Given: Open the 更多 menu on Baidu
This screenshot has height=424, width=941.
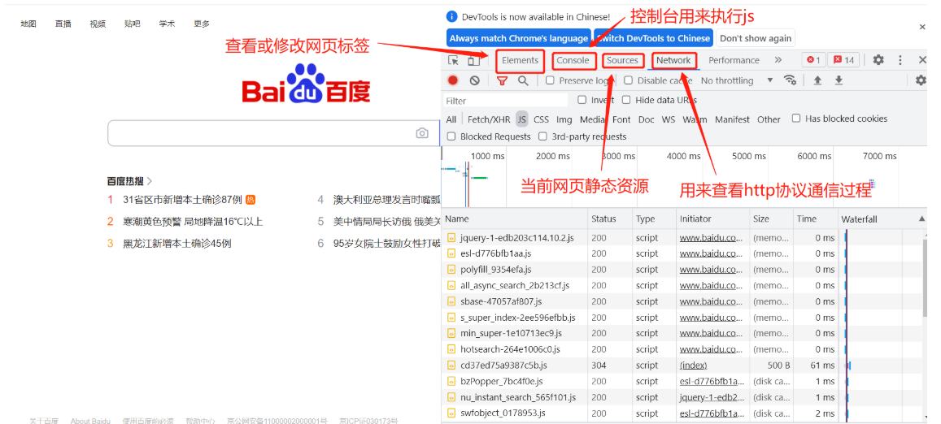Looking at the screenshot, I should point(202,24).
